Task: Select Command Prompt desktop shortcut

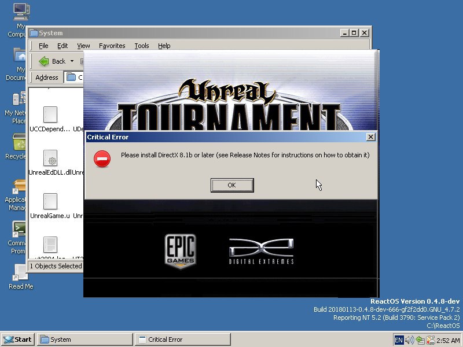Action: [x=20, y=229]
